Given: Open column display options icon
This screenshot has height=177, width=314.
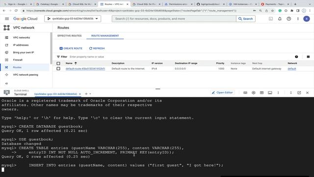Looking at the screenshot, I should [x=308, y=57].
